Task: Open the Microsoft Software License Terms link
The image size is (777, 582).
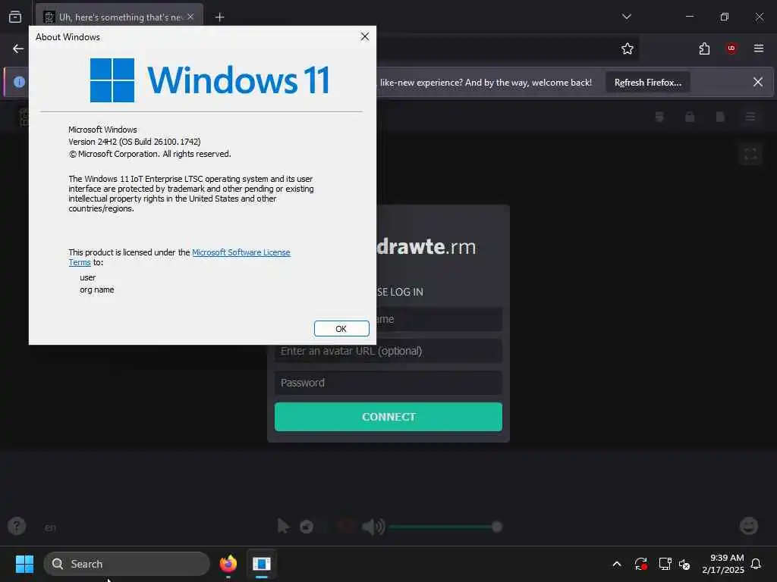Action: 241,252
